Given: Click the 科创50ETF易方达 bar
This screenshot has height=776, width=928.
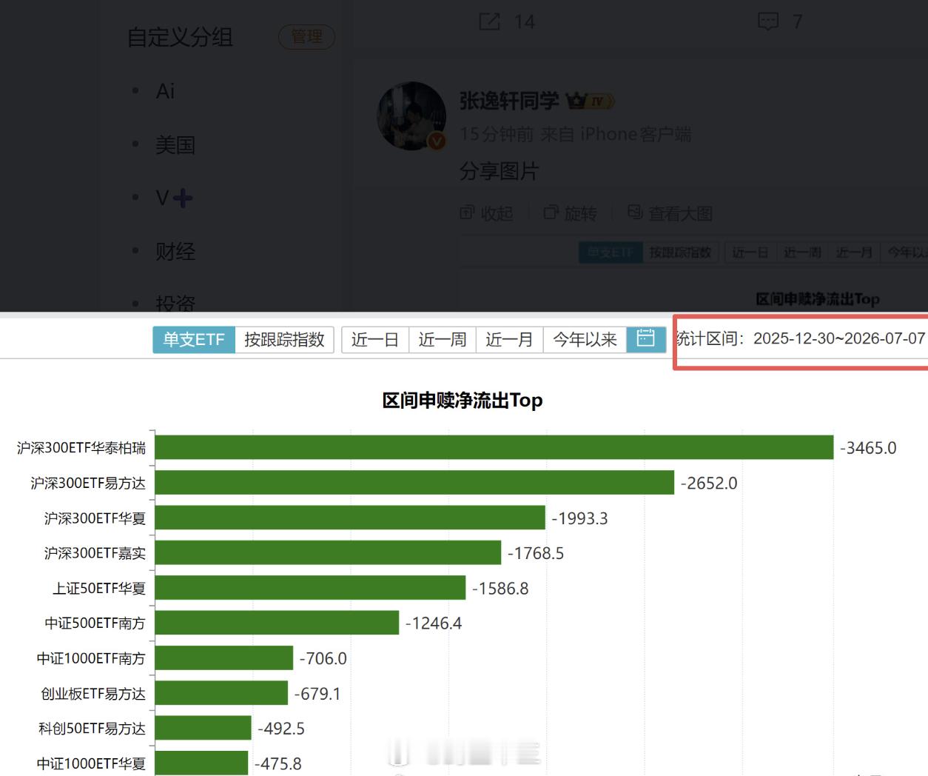Looking at the screenshot, I should coord(204,728).
